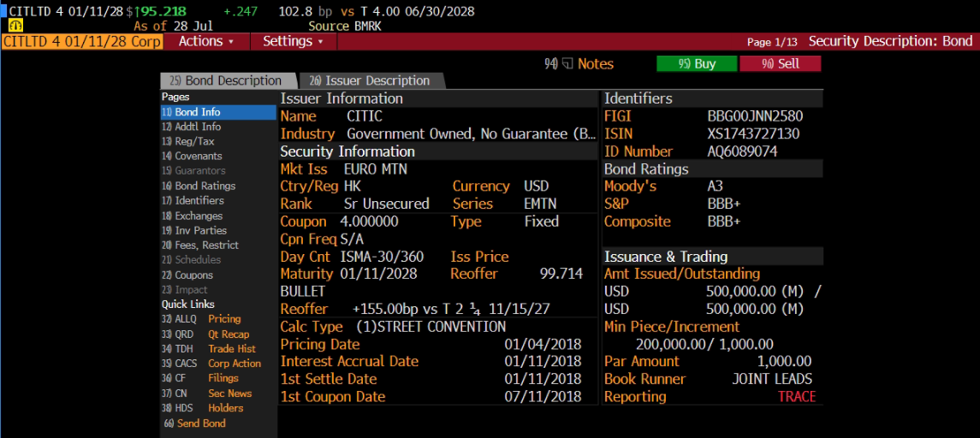Open CACS Corp Action quick link
This screenshot has height=438, width=980.
pyautogui.click(x=211, y=363)
